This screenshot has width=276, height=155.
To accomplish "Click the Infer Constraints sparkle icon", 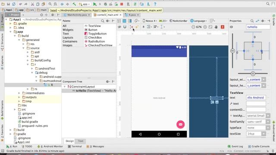I will 137,27.
